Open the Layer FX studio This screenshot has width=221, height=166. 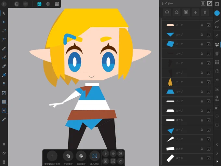pyautogui.click(x=217, y=80)
